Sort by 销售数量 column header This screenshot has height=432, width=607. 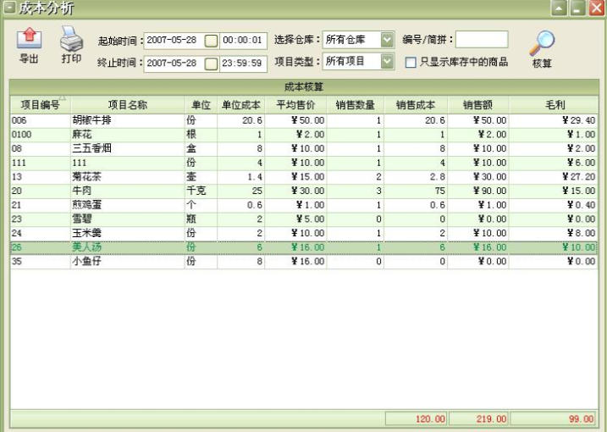pyautogui.click(x=356, y=104)
